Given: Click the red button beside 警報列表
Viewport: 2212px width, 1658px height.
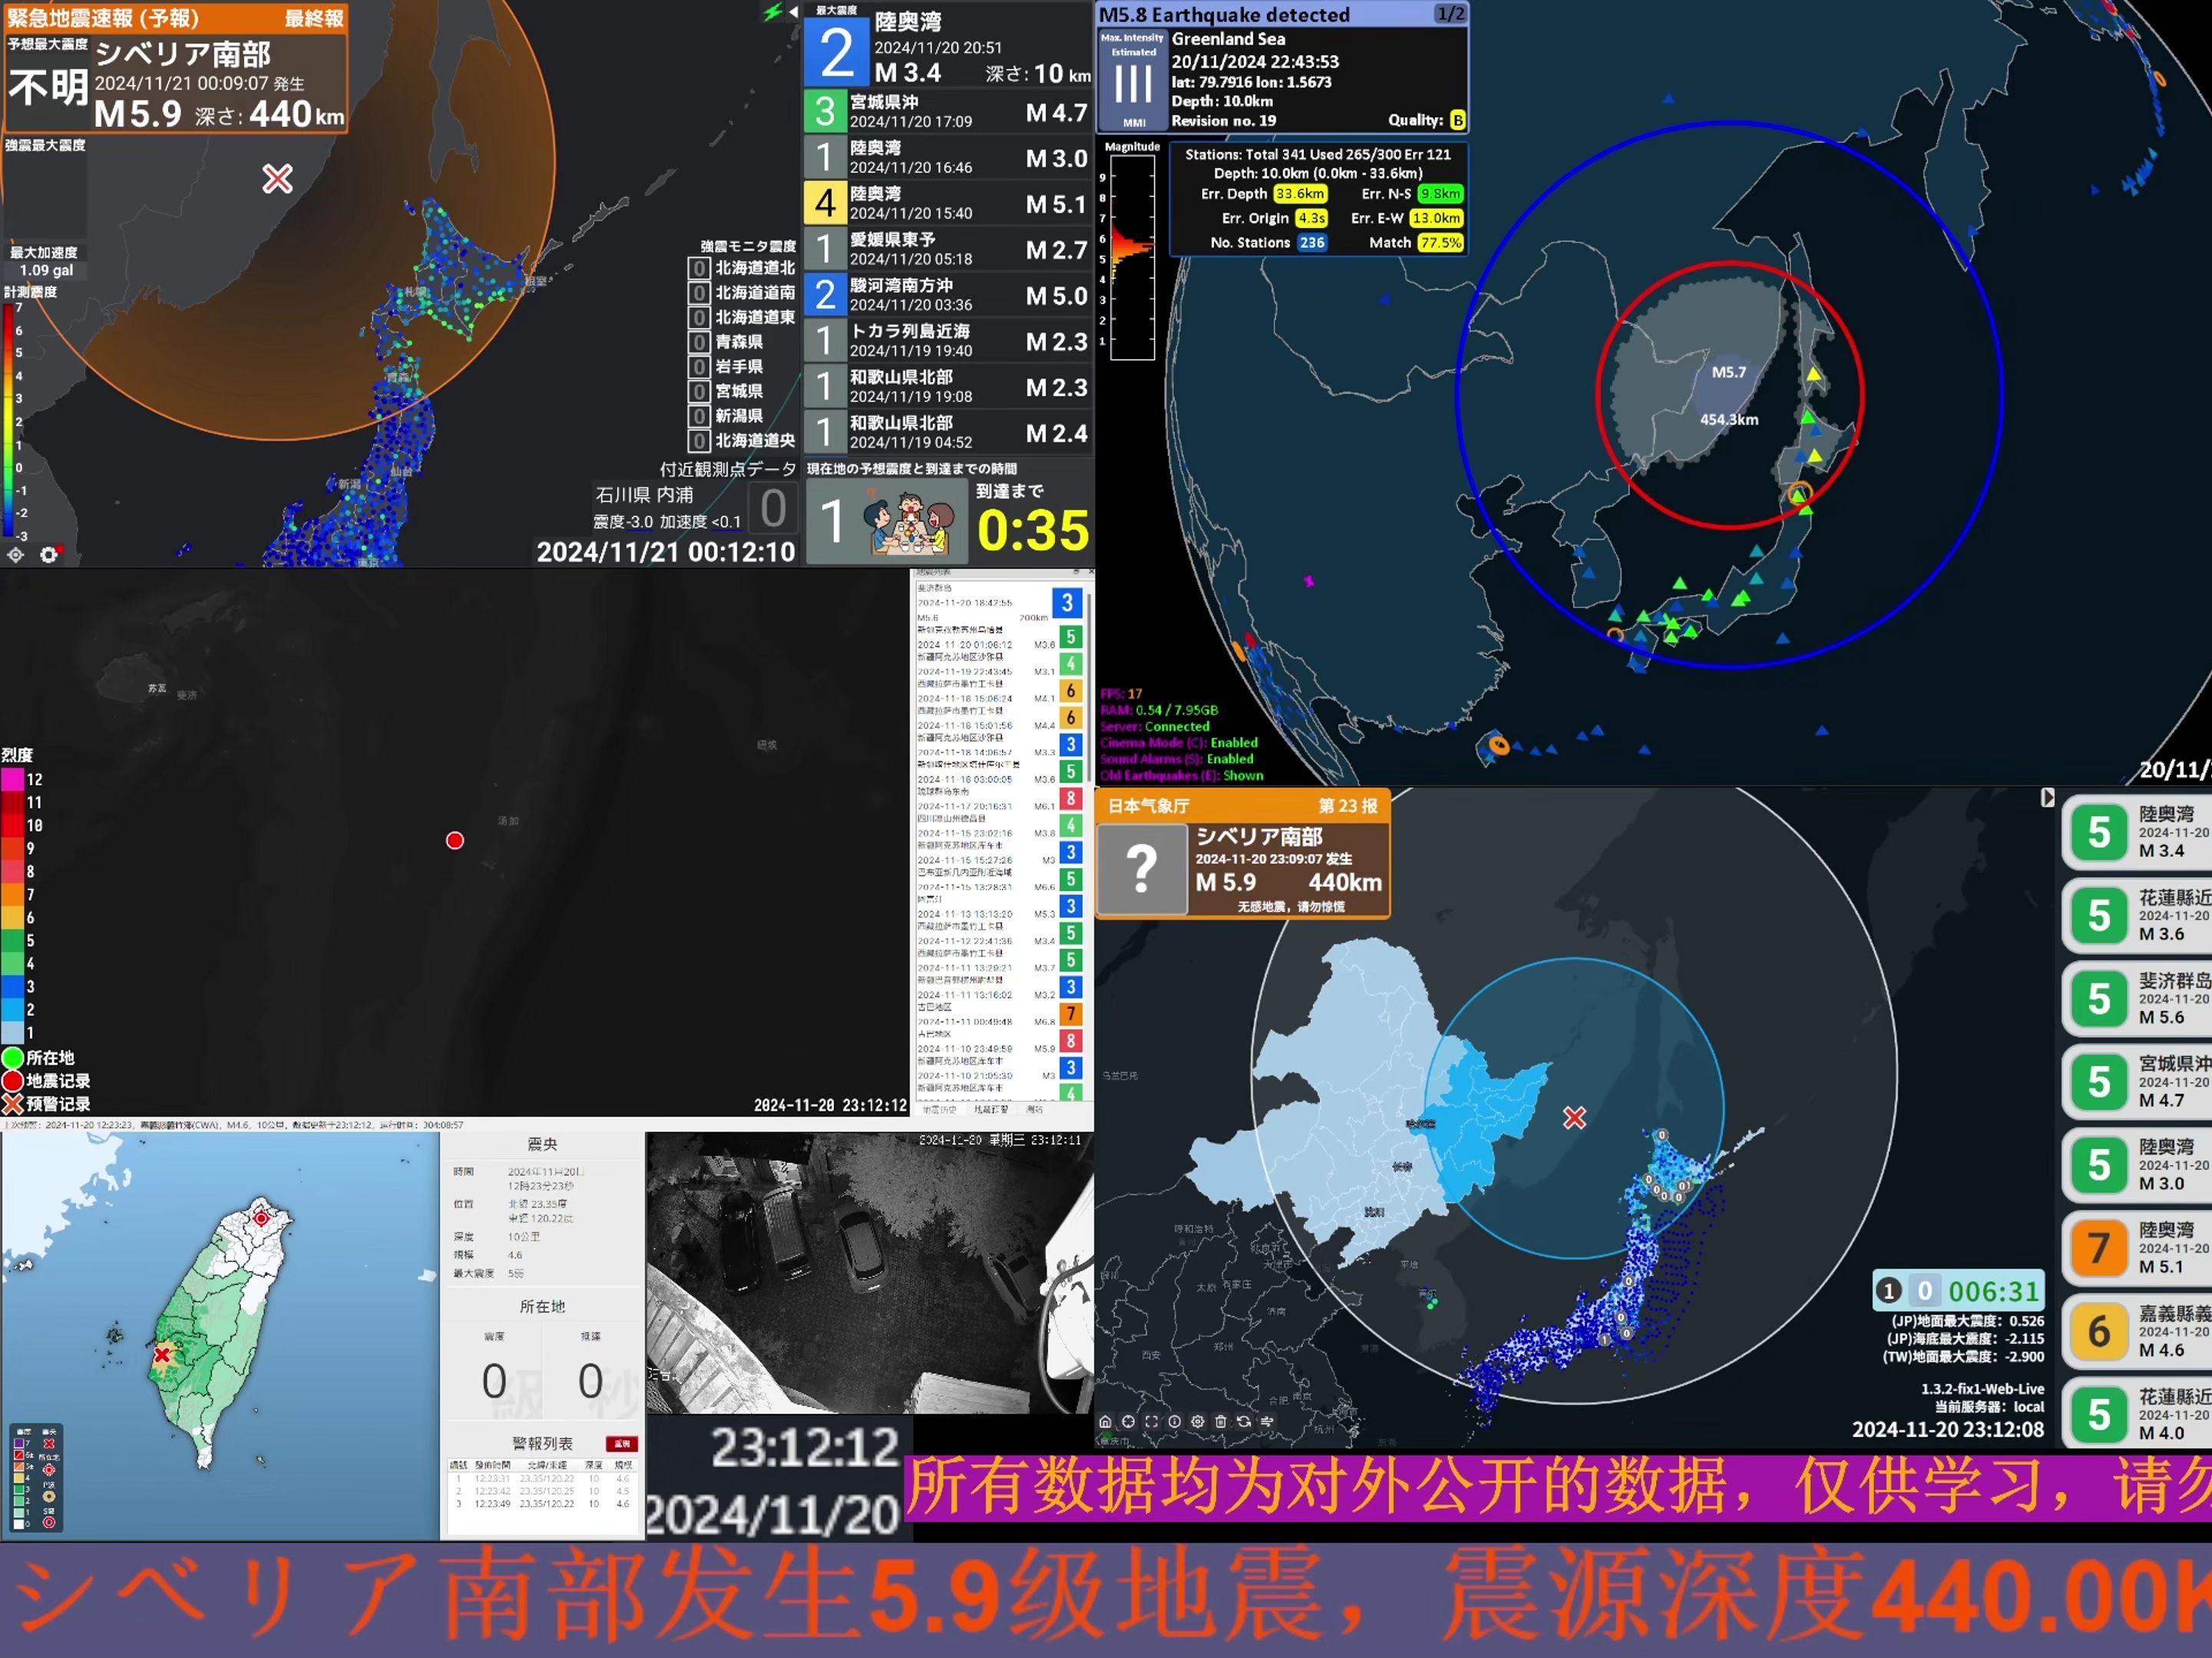Looking at the screenshot, I should [621, 1443].
